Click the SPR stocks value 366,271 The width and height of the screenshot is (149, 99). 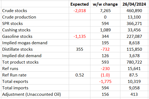coord(134,23)
